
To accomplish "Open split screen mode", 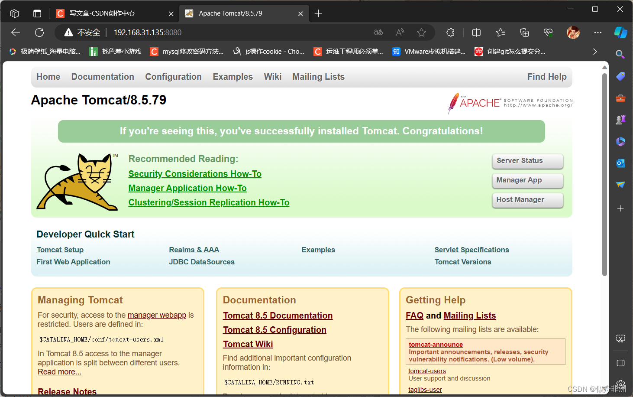I will point(476,33).
